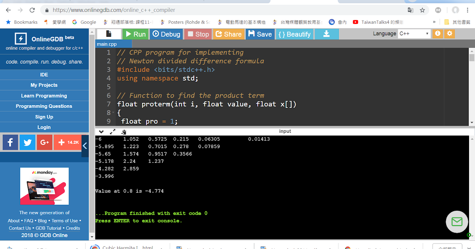Open the gray M extension icon
Screen dimensions: 475x249
[438, 10]
